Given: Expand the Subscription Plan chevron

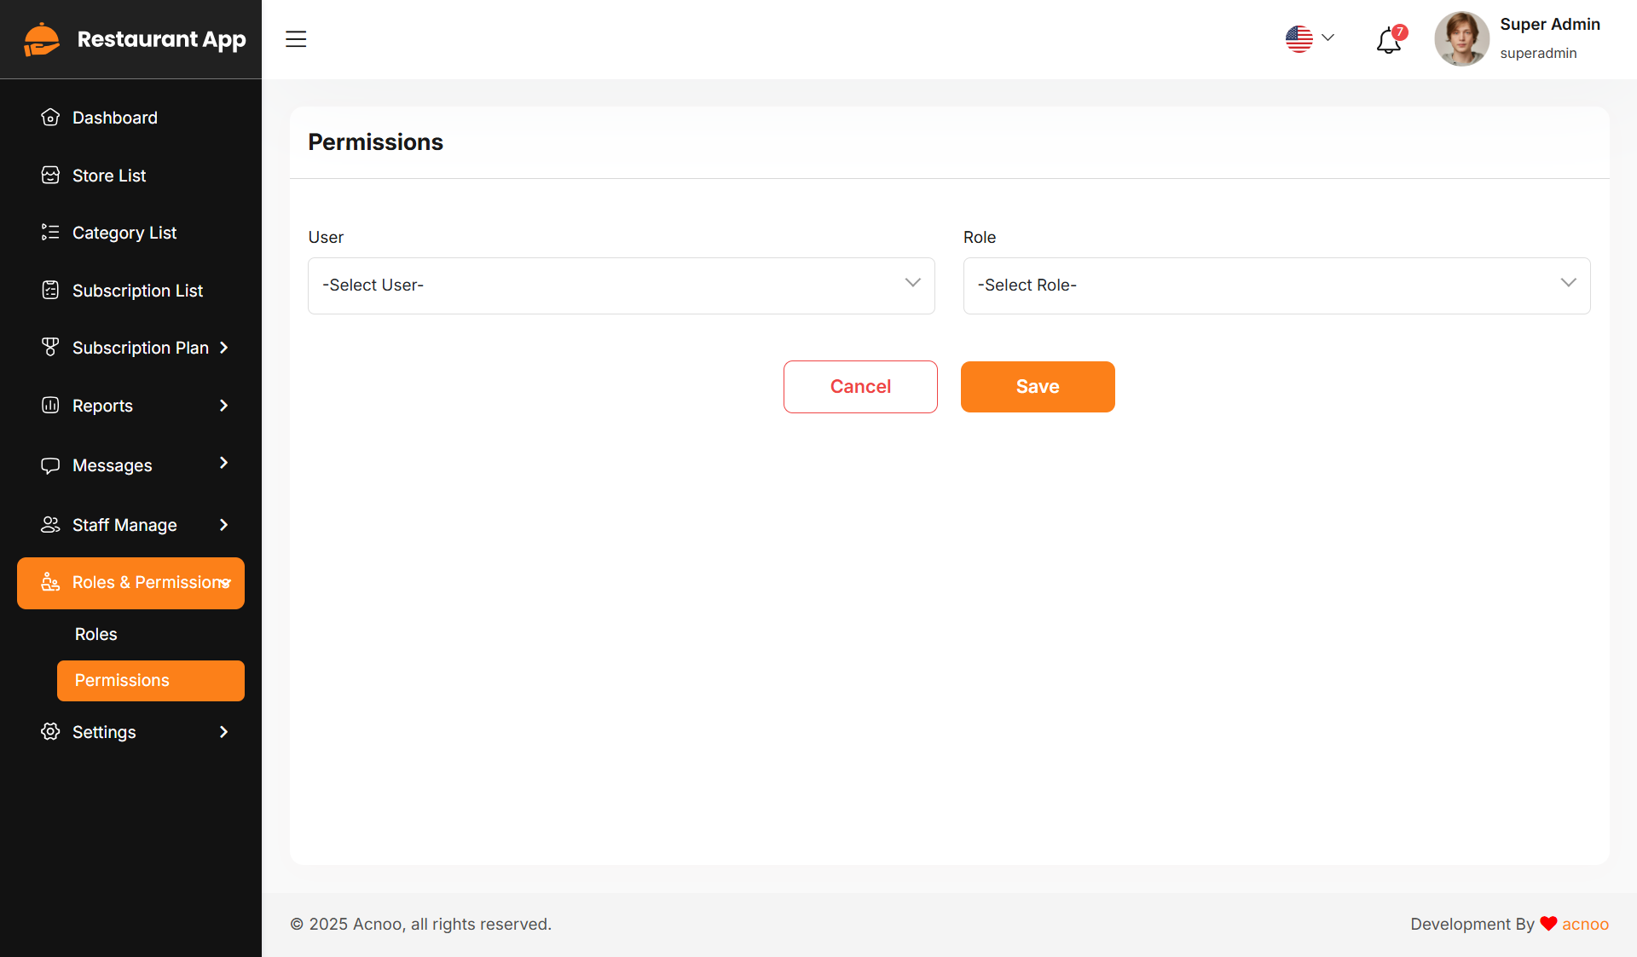Looking at the screenshot, I should (x=223, y=348).
